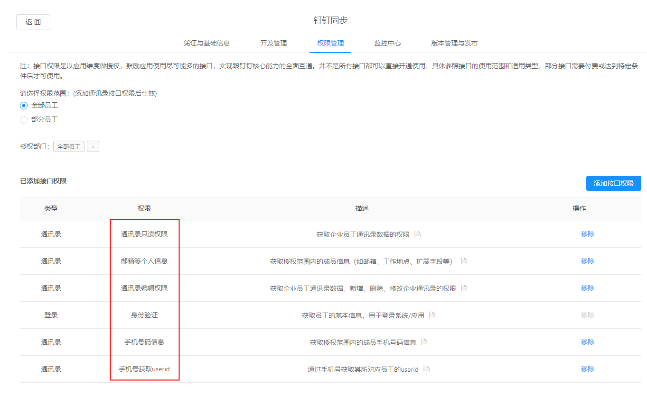Click the 全部员工 department tag
The width and height of the screenshot is (647, 413).
69,147
